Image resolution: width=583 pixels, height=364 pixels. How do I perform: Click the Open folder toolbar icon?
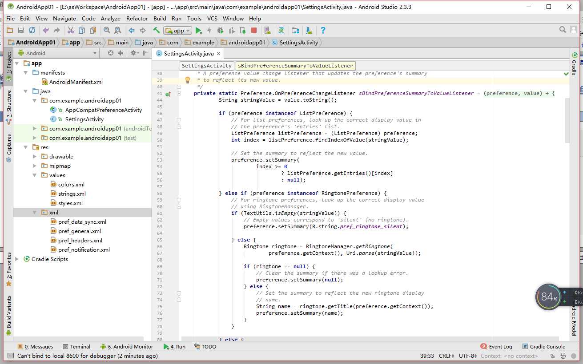click(x=10, y=30)
